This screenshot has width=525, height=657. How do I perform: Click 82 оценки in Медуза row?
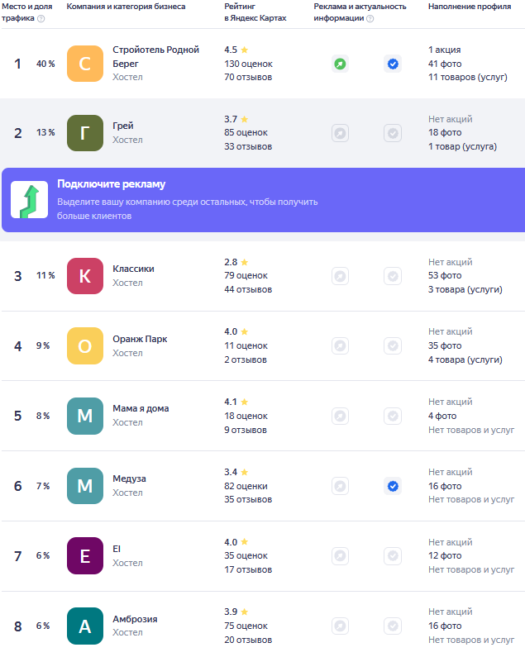click(x=246, y=486)
